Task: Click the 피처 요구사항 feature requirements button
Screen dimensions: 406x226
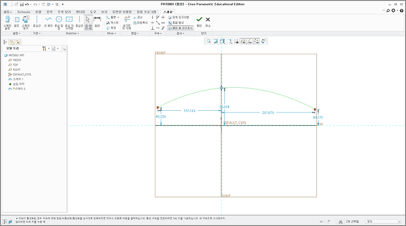Action: coord(179,17)
